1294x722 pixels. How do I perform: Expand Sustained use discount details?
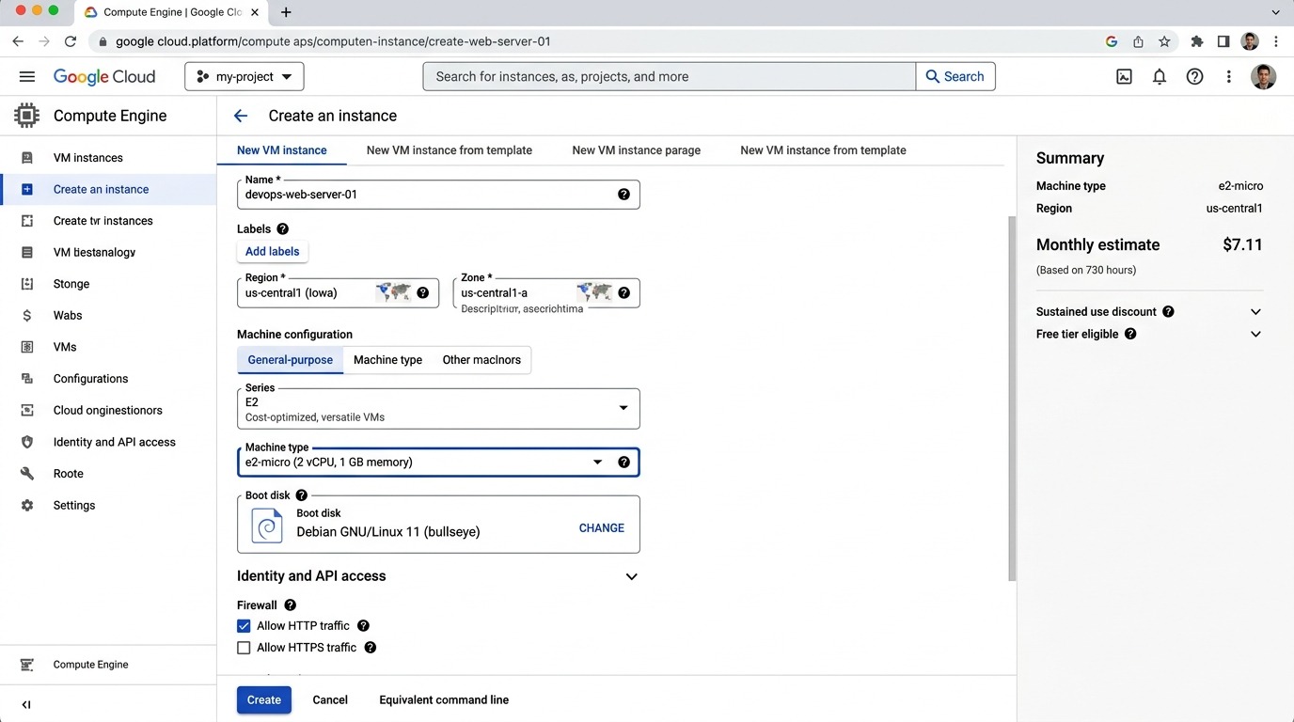point(1255,311)
